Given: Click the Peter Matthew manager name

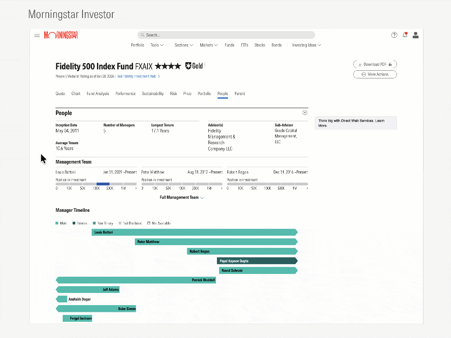Looking at the screenshot, I should (153, 172).
